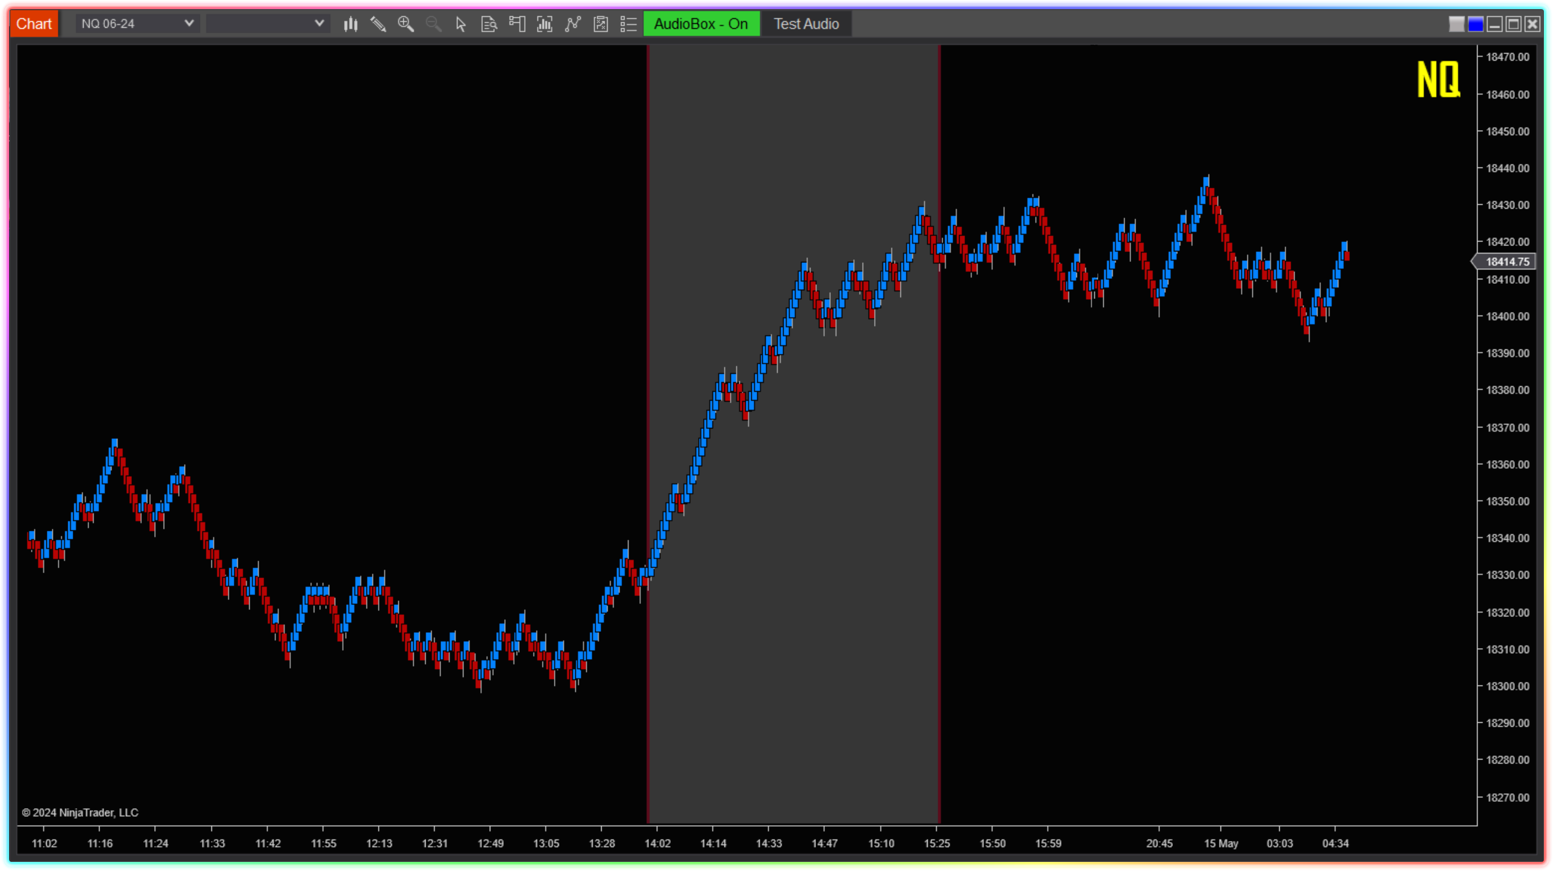This screenshot has width=1553, height=871.
Task: Open the data box icon
Action: pyautogui.click(x=489, y=24)
